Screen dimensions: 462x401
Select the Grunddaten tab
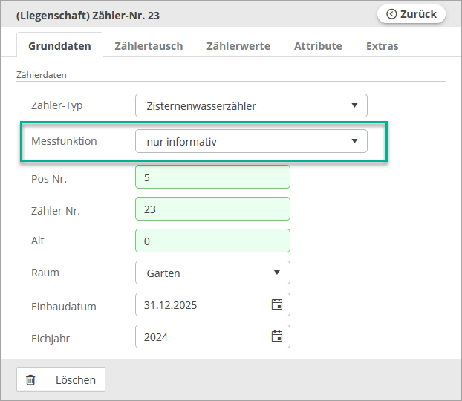(x=59, y=46)
